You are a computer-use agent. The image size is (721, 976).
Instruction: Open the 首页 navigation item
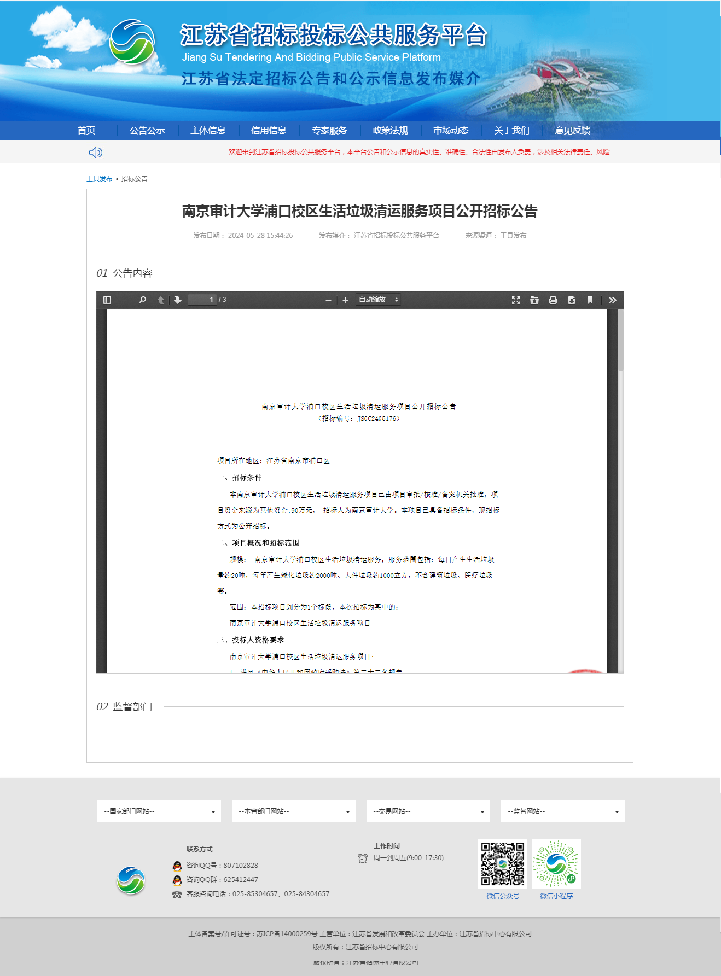pos(86,130)
